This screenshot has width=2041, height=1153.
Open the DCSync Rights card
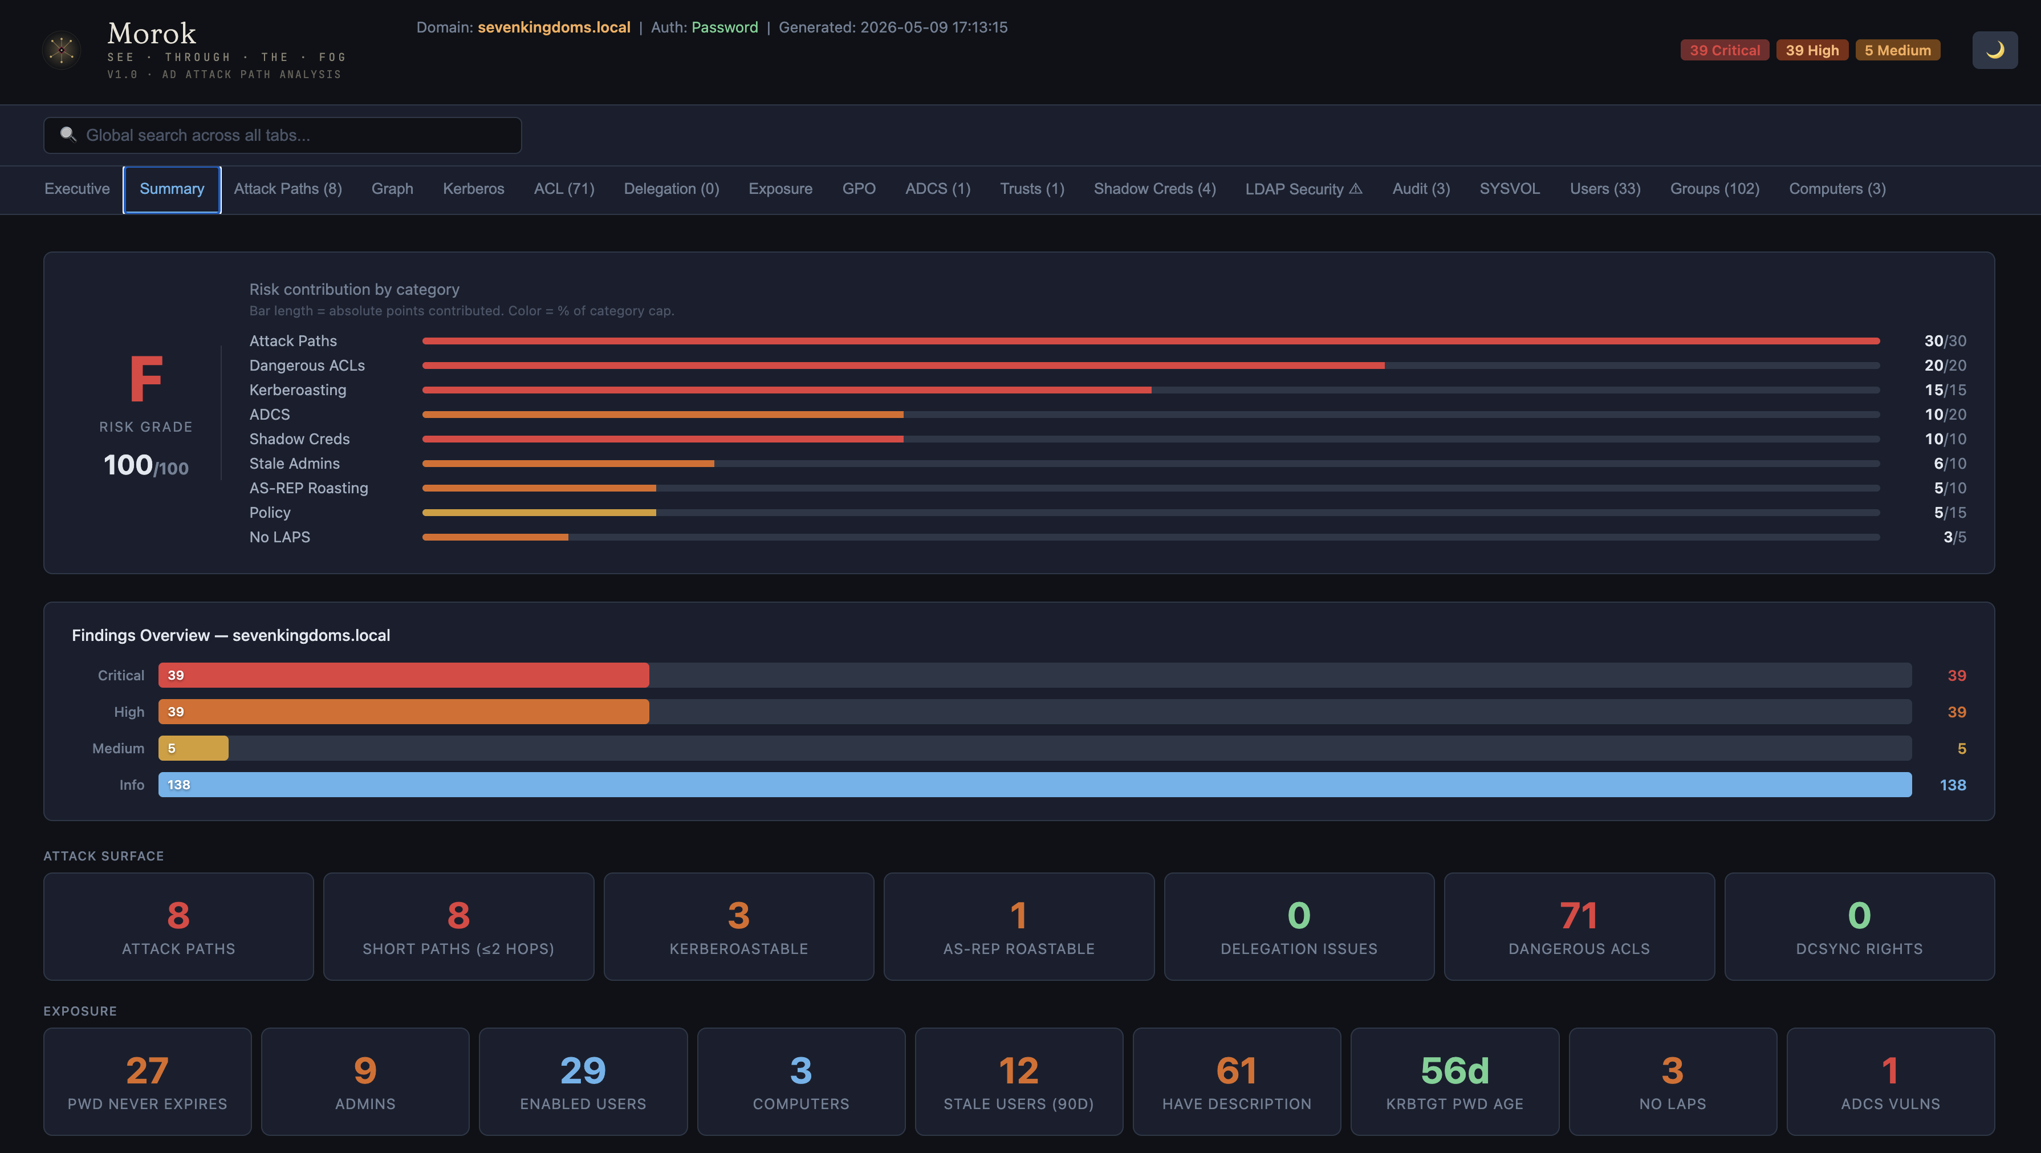[1860, 927]
